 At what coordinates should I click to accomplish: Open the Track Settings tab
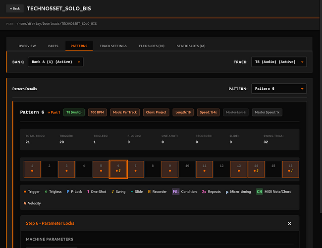113,46
